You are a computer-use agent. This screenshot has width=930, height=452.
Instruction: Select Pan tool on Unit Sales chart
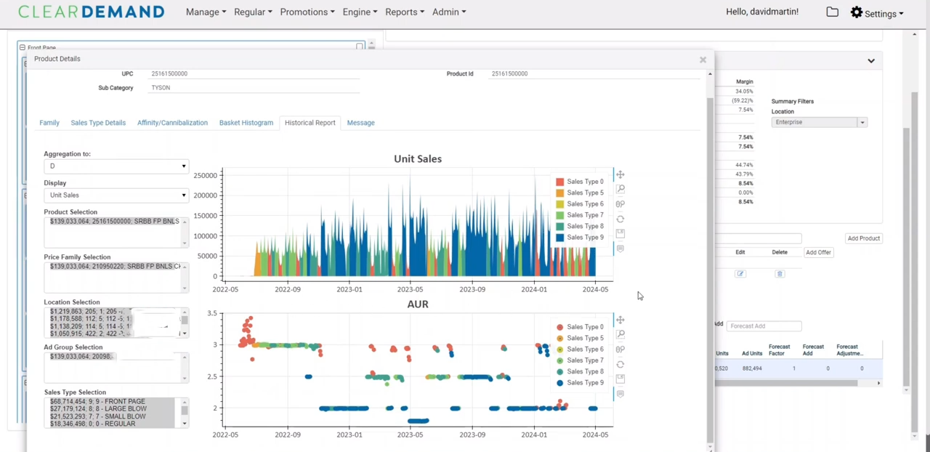(x=620, y=174)
